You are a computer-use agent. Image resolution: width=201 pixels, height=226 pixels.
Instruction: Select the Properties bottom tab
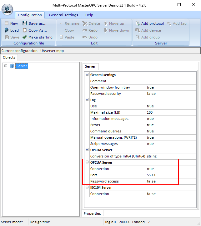(x=92, y=213)
